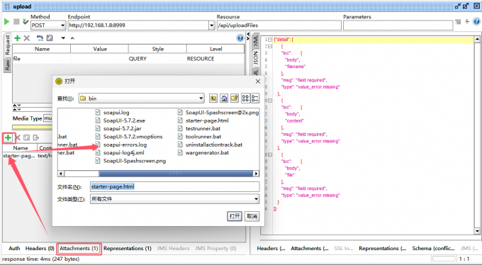Collapse the first detail node in JSON response
Screen dimensions: 482x265
coord(270,40)
